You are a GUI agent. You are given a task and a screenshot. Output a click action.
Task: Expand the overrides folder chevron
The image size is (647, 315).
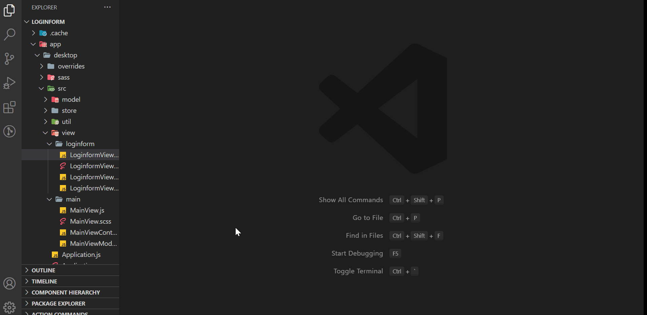point(41,66)
